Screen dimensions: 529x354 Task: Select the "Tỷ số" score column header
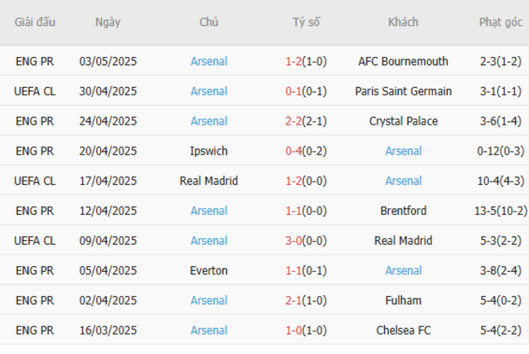306,23
